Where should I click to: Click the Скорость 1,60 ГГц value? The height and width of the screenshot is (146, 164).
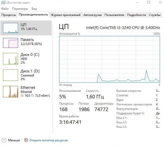coord(95,97)
